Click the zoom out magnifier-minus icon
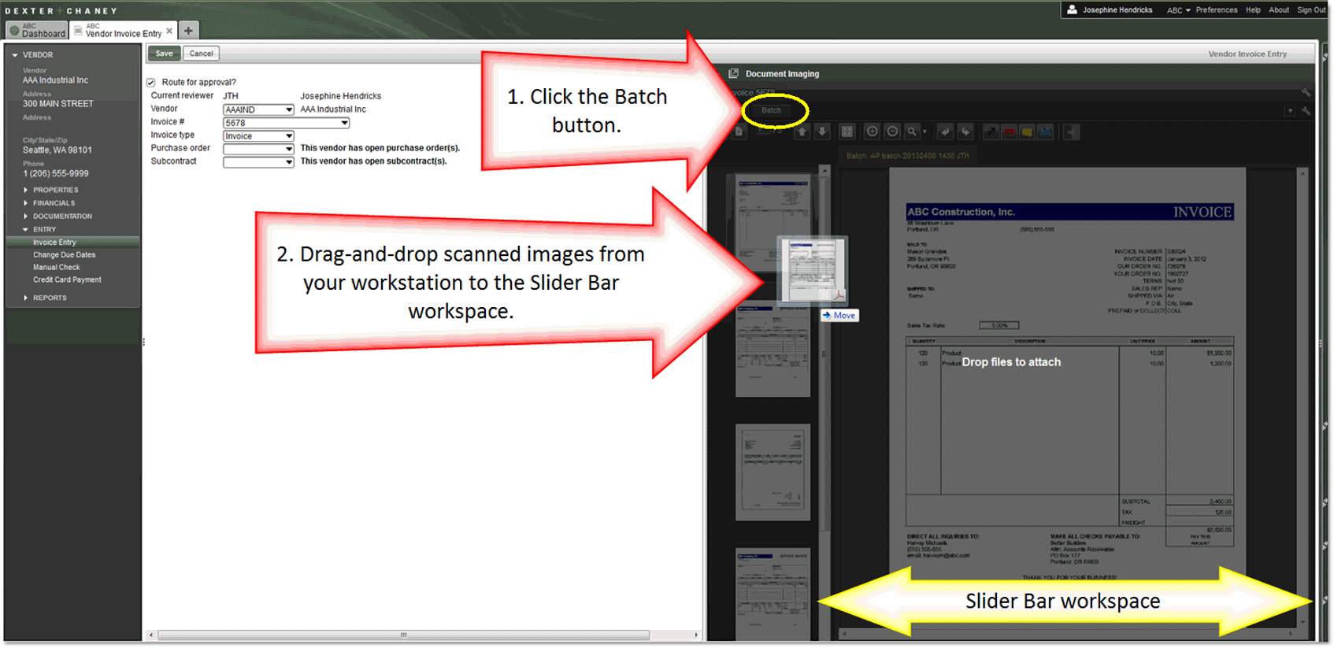 click(x=892, y=131)
